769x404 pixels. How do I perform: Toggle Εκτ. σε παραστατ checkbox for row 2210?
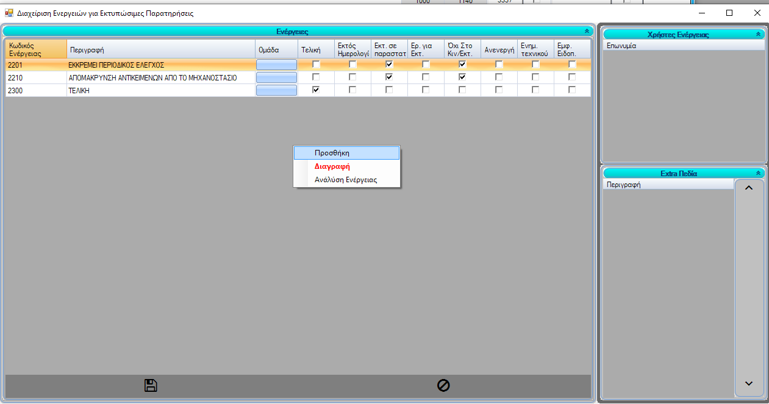(x=389, y=77)
